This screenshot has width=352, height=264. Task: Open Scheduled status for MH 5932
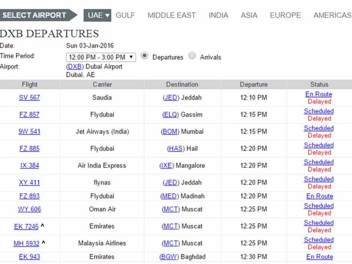[x=319, y=240]
